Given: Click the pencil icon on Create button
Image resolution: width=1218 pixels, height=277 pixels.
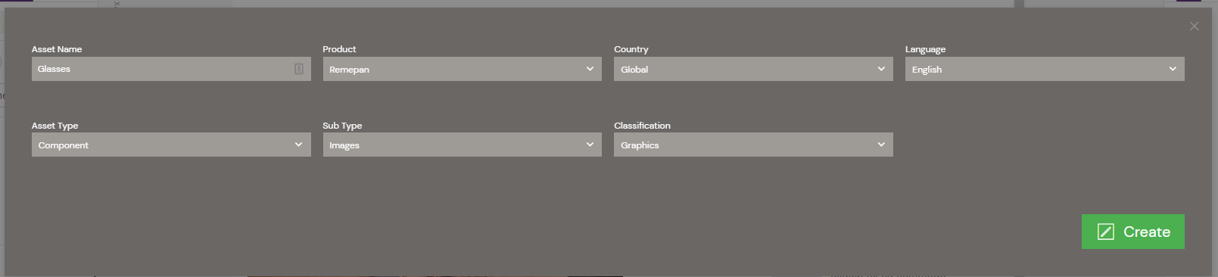Looking at the screenshot, I should pos(1105,232).
